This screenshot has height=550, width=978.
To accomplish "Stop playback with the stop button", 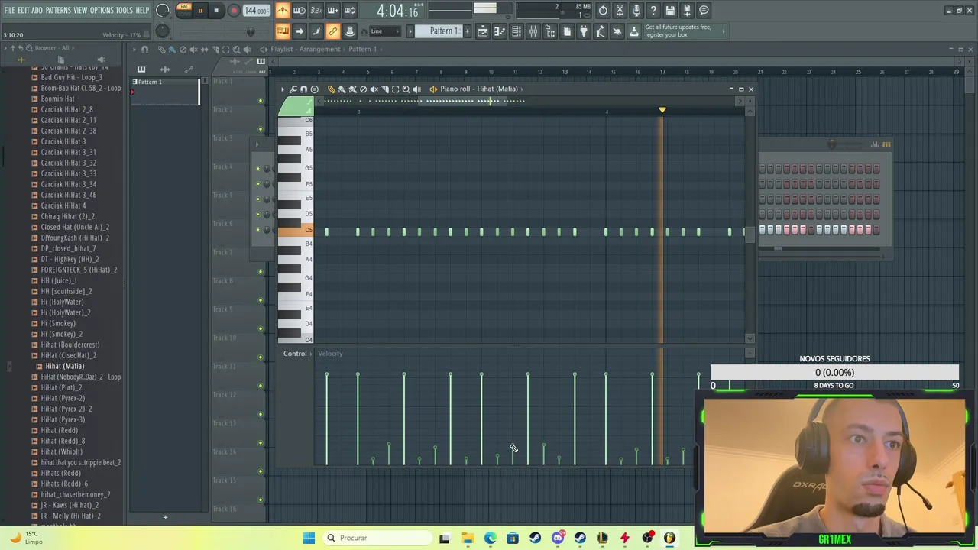I will click(x=216, y=11).
